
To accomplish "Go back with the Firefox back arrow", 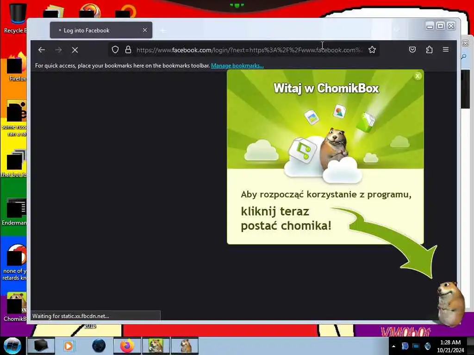I will click(42, 50).
